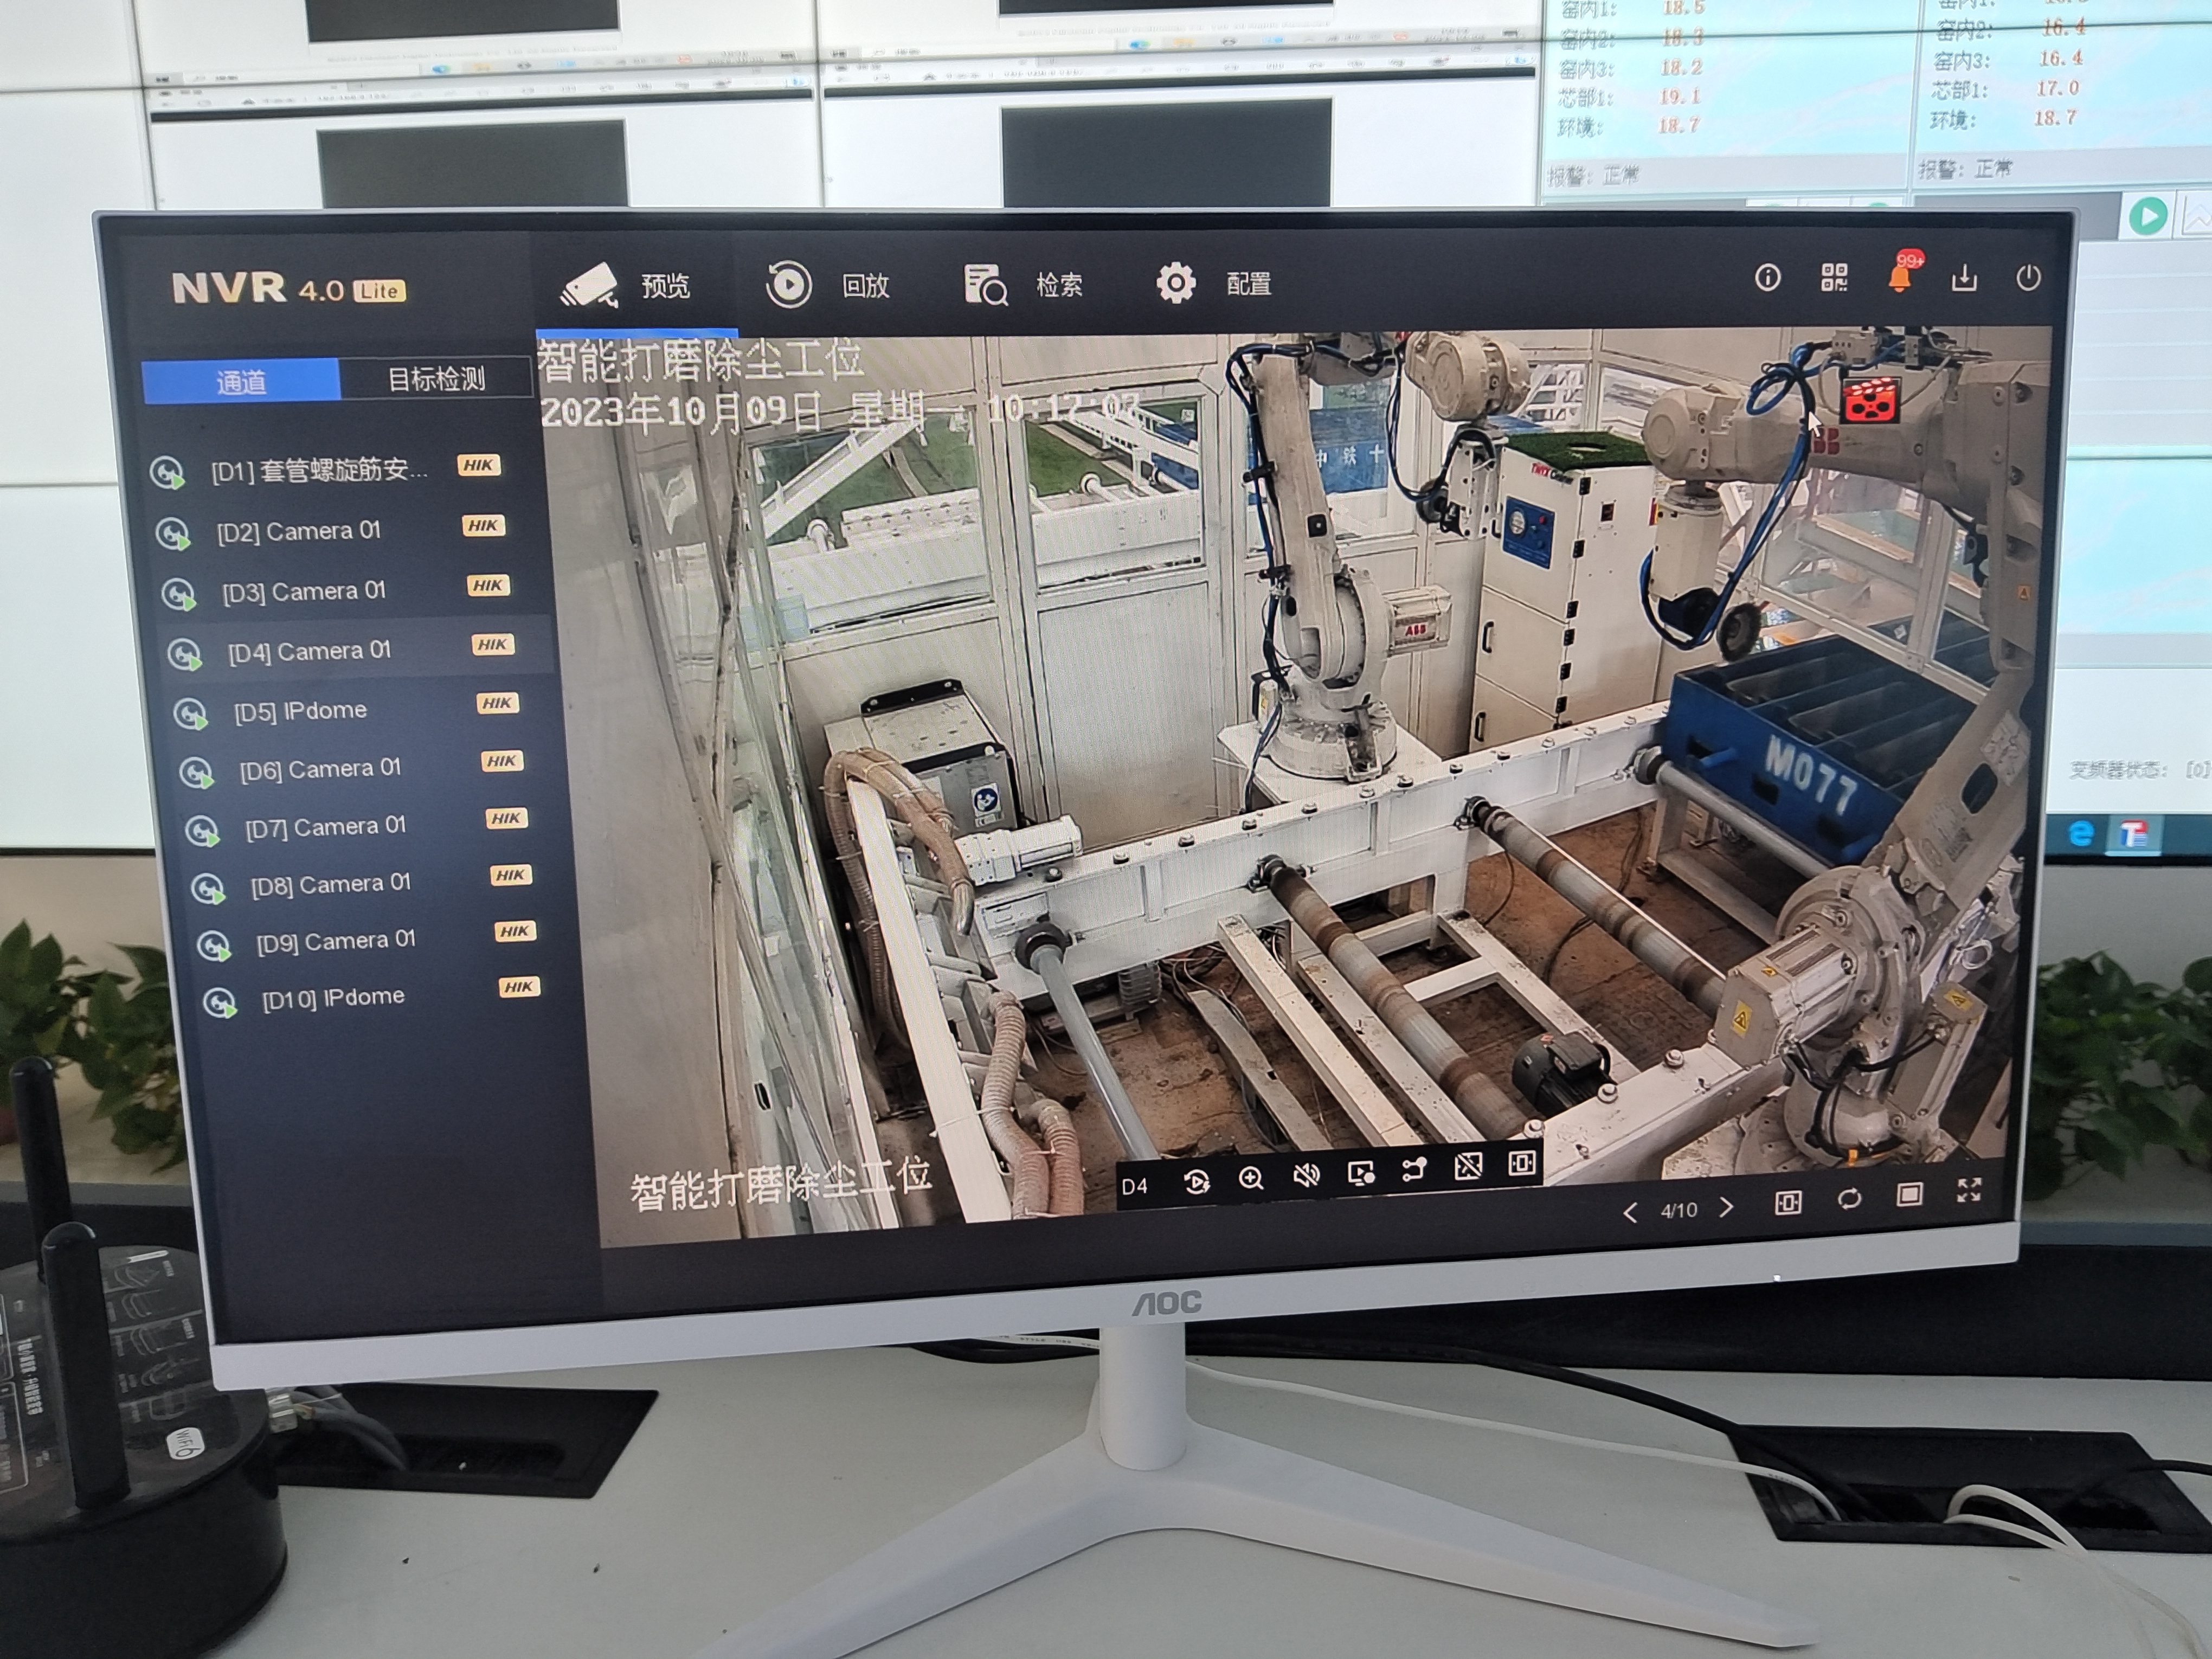Start manual recording on D4 toolbar
This screenshot has width=2212, height=1659.
[1361, 1172]
